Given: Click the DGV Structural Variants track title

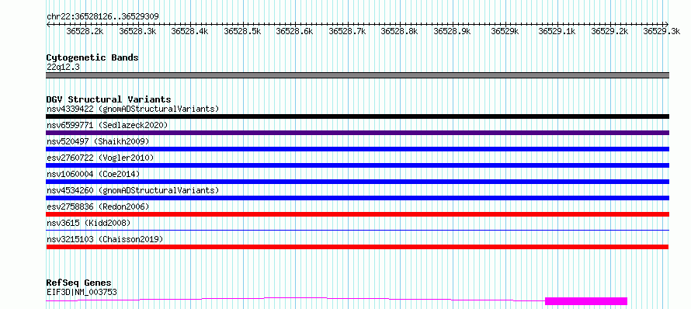Looking at the screenshot, I should pos(109,99).
